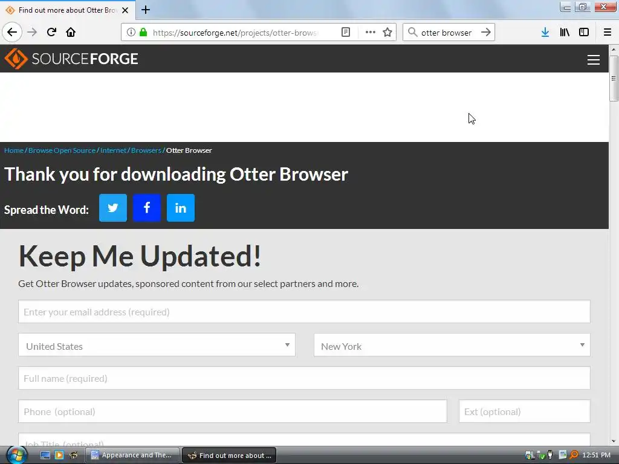Select the Find out more about Otter tab

tap(67, 10)
